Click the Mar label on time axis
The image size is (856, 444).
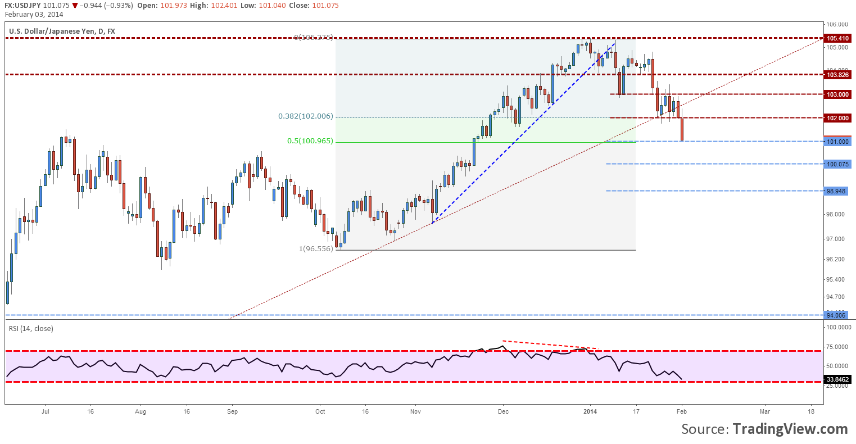764,411
